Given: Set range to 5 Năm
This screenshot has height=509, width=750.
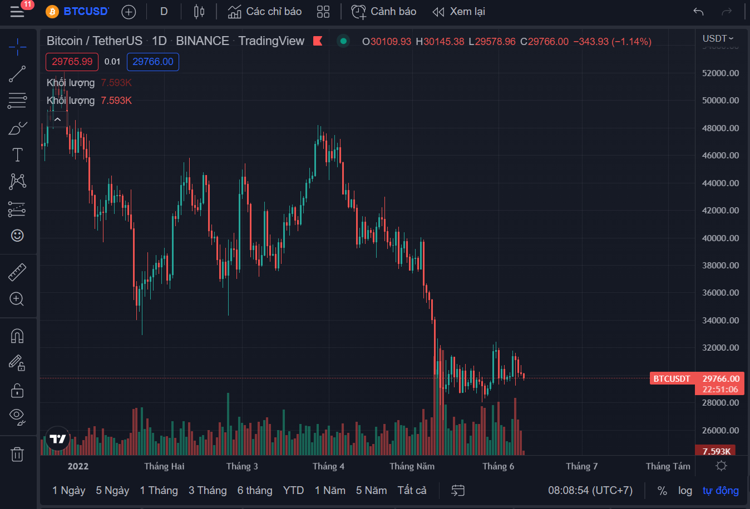Looking at the screenshot, I should click(x=372, y=491).
